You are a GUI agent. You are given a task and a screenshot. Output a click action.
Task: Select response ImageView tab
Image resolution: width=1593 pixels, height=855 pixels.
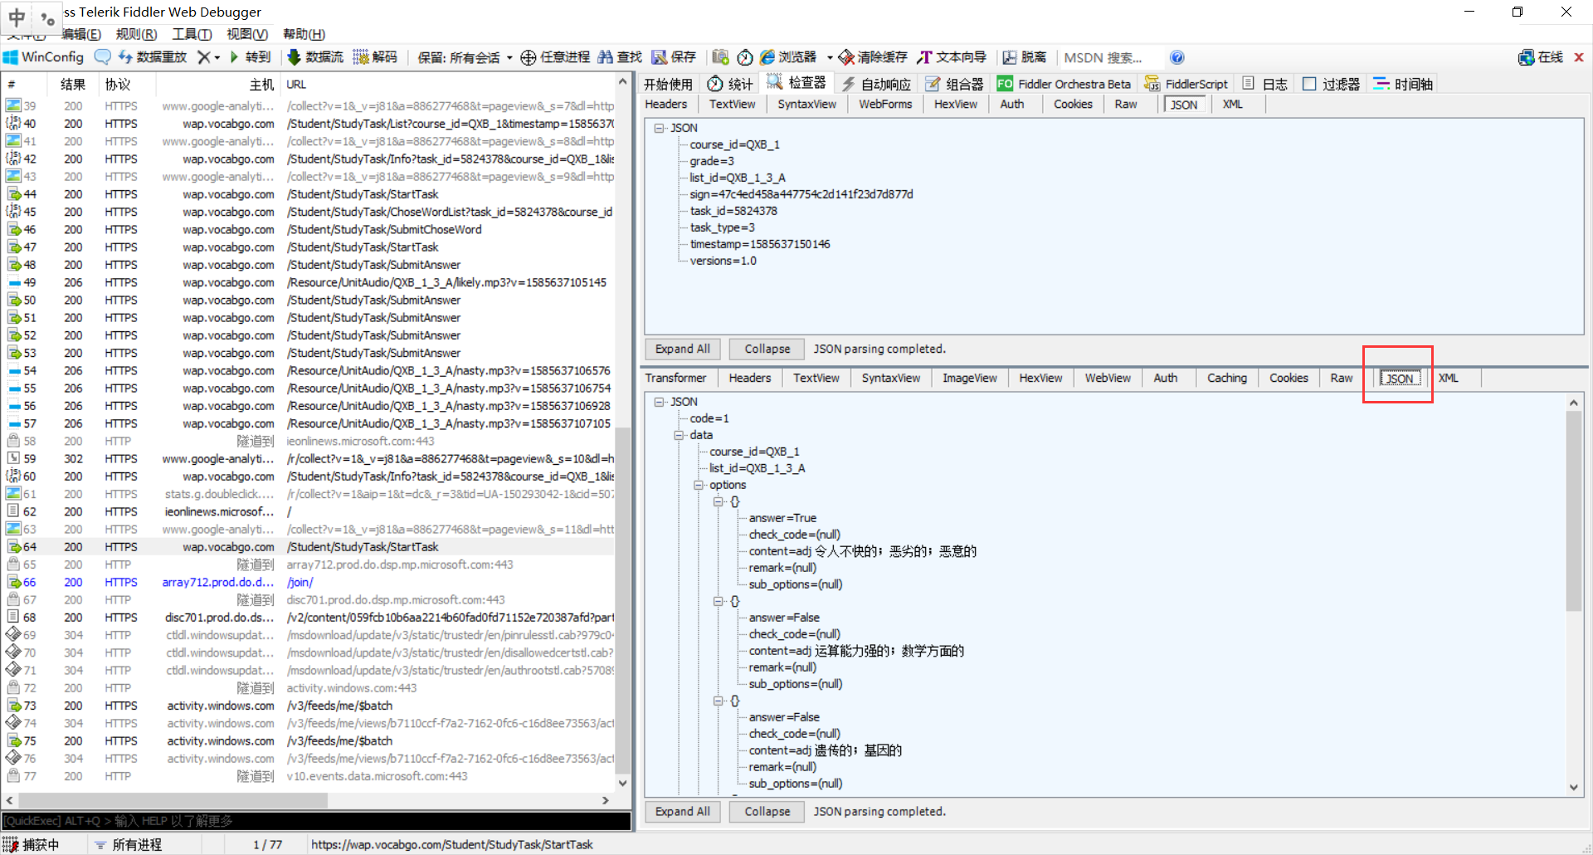click(x=970, y=378)
